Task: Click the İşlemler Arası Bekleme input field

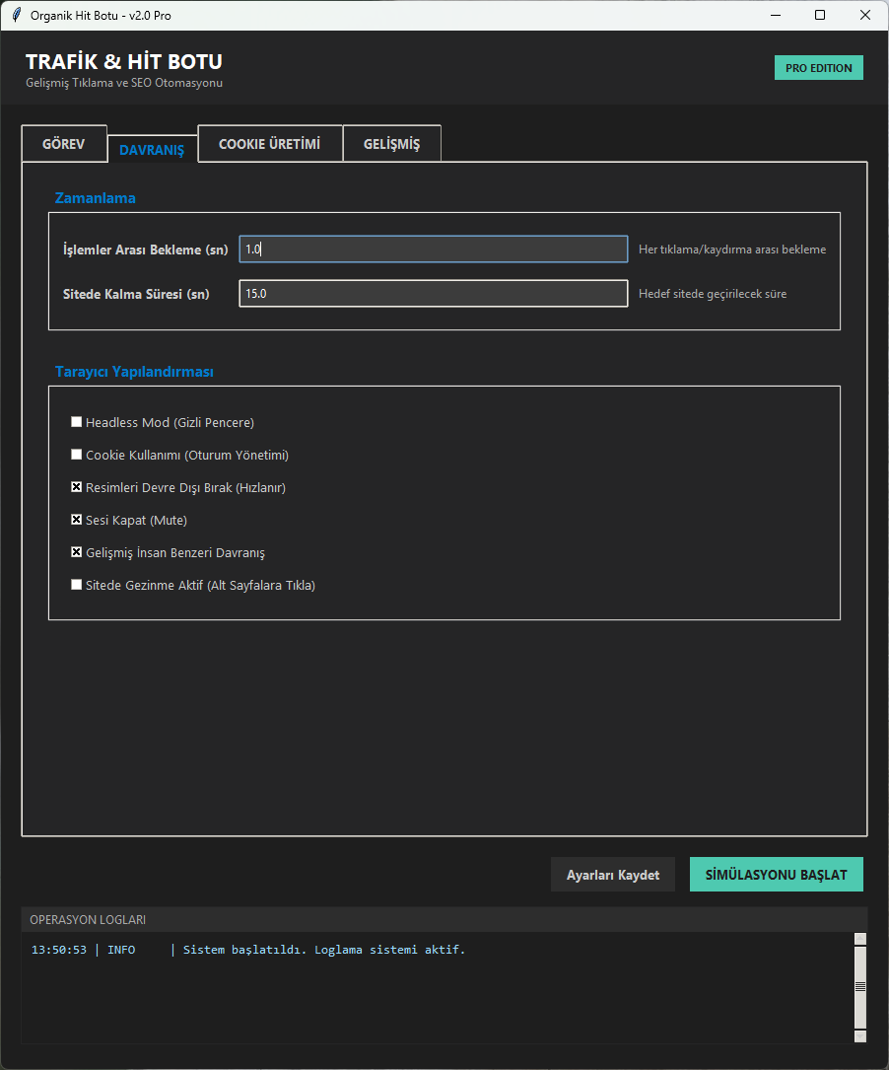Action: tap(433, 250)
